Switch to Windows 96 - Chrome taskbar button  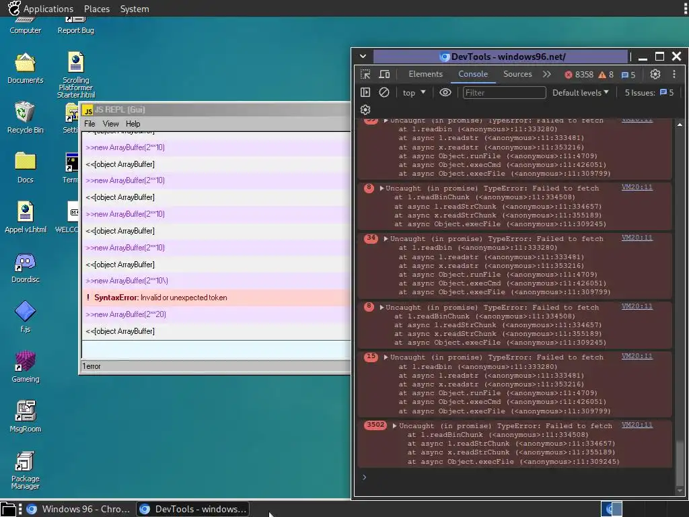(78, 509)
